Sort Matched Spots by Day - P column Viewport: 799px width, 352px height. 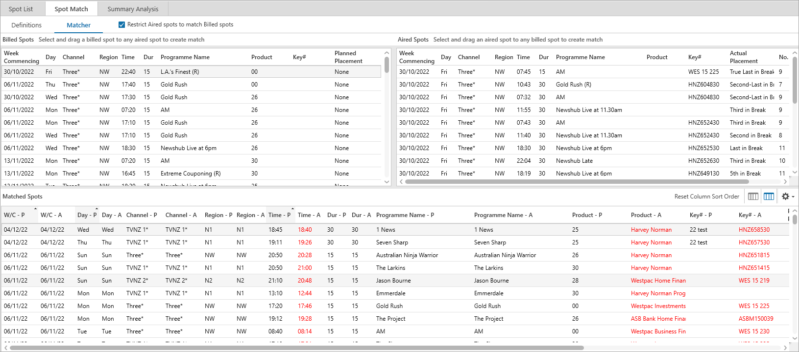[87, 215]
